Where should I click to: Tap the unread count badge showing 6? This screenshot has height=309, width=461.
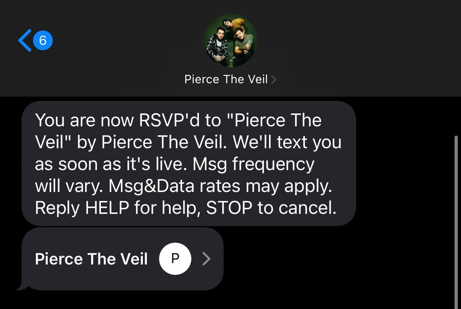[x=43, y=41]
